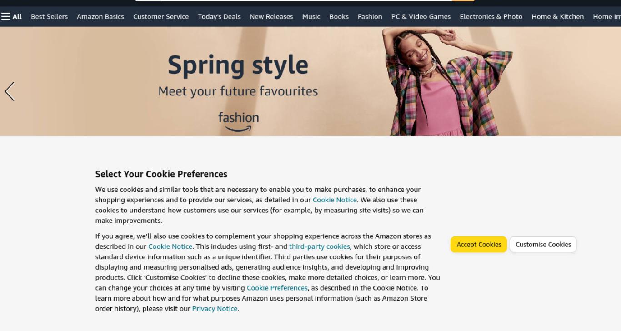Open the All hamburger menu

(x=11, y=17)
